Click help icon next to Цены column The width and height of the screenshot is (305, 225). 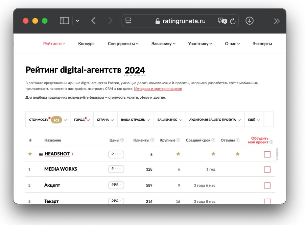click(122, 140)
